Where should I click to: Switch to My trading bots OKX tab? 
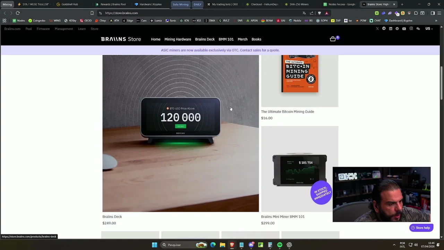[225, 4]
